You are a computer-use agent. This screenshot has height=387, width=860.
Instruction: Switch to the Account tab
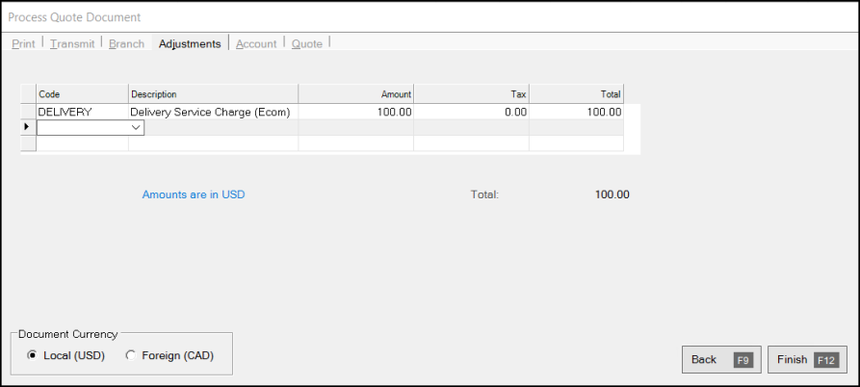(x=256, y=44)
